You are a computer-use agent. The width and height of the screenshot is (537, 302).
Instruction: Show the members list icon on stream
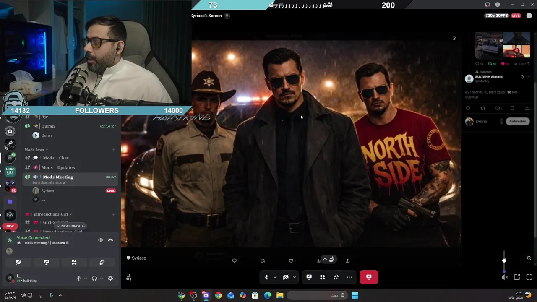[331, 260]
